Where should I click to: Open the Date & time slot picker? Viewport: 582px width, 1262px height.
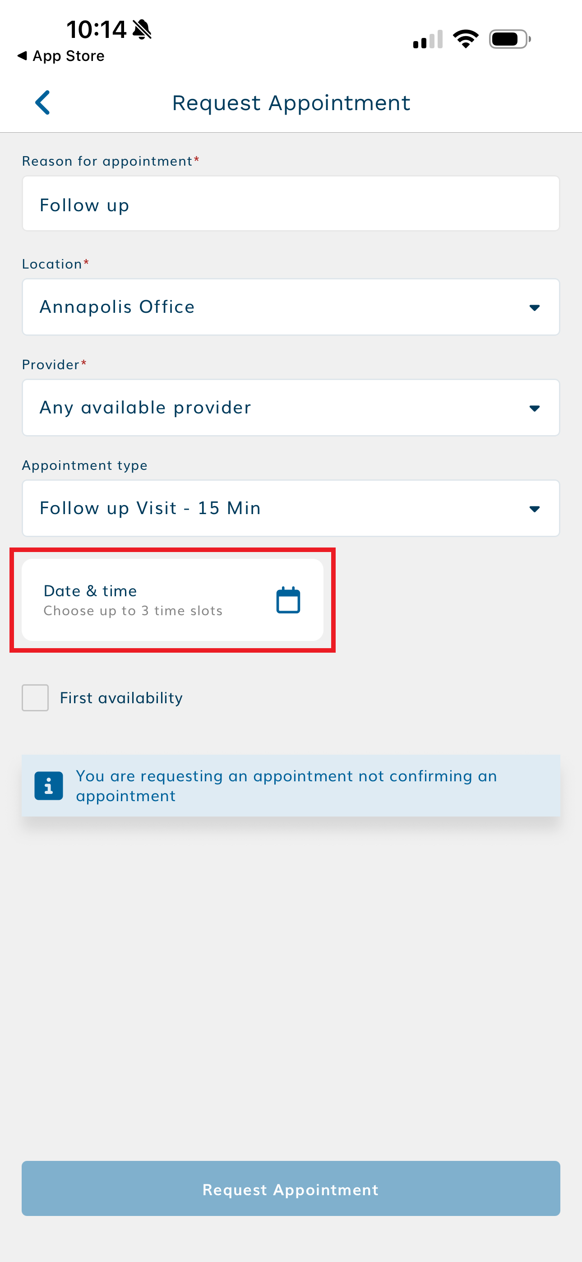[147, 600]
